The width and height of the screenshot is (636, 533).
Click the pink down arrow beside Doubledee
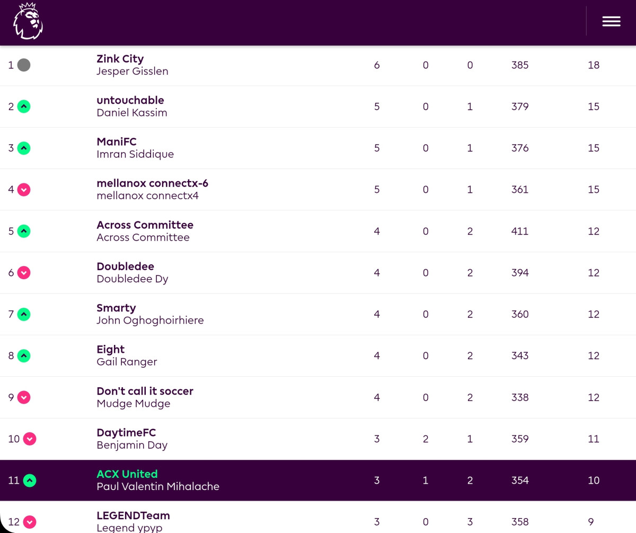tap(24, 272)
